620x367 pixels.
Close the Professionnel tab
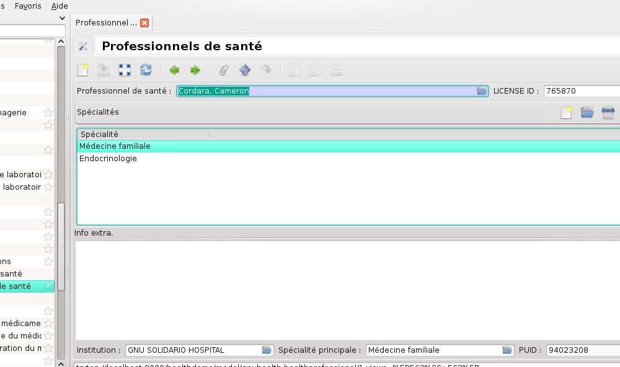click(x=144, y=23)
